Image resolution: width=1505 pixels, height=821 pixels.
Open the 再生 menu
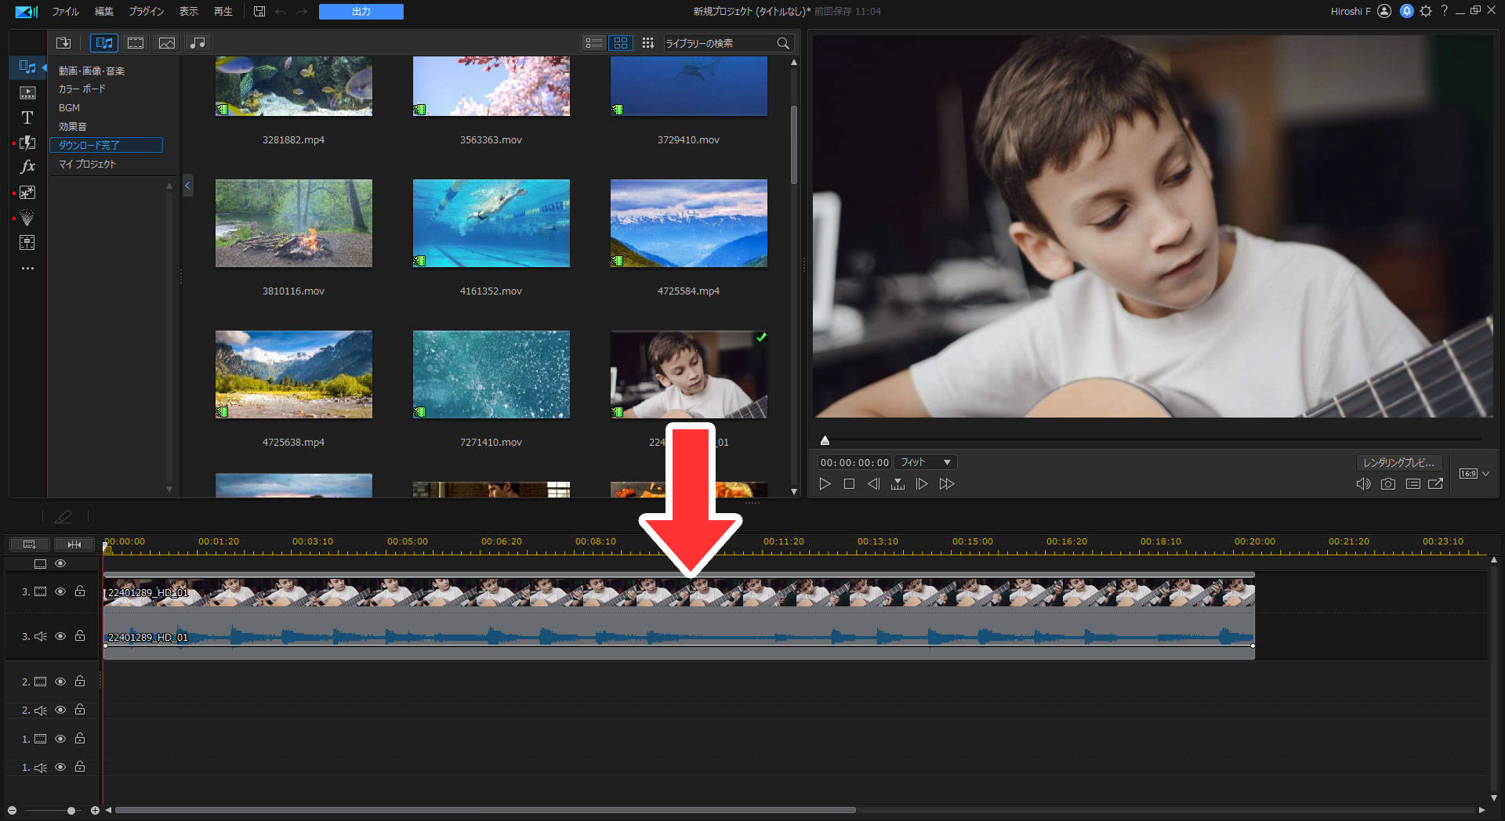click(x=223, y=12)
